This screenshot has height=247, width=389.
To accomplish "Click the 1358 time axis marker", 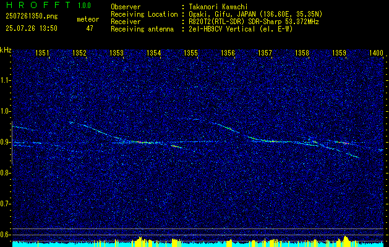I will 302,52.
